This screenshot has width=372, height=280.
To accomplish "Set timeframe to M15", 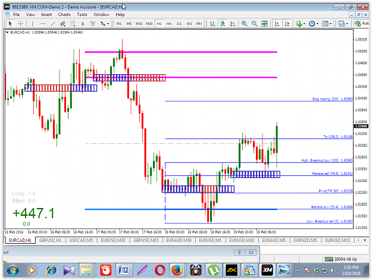I will (139, 23).
